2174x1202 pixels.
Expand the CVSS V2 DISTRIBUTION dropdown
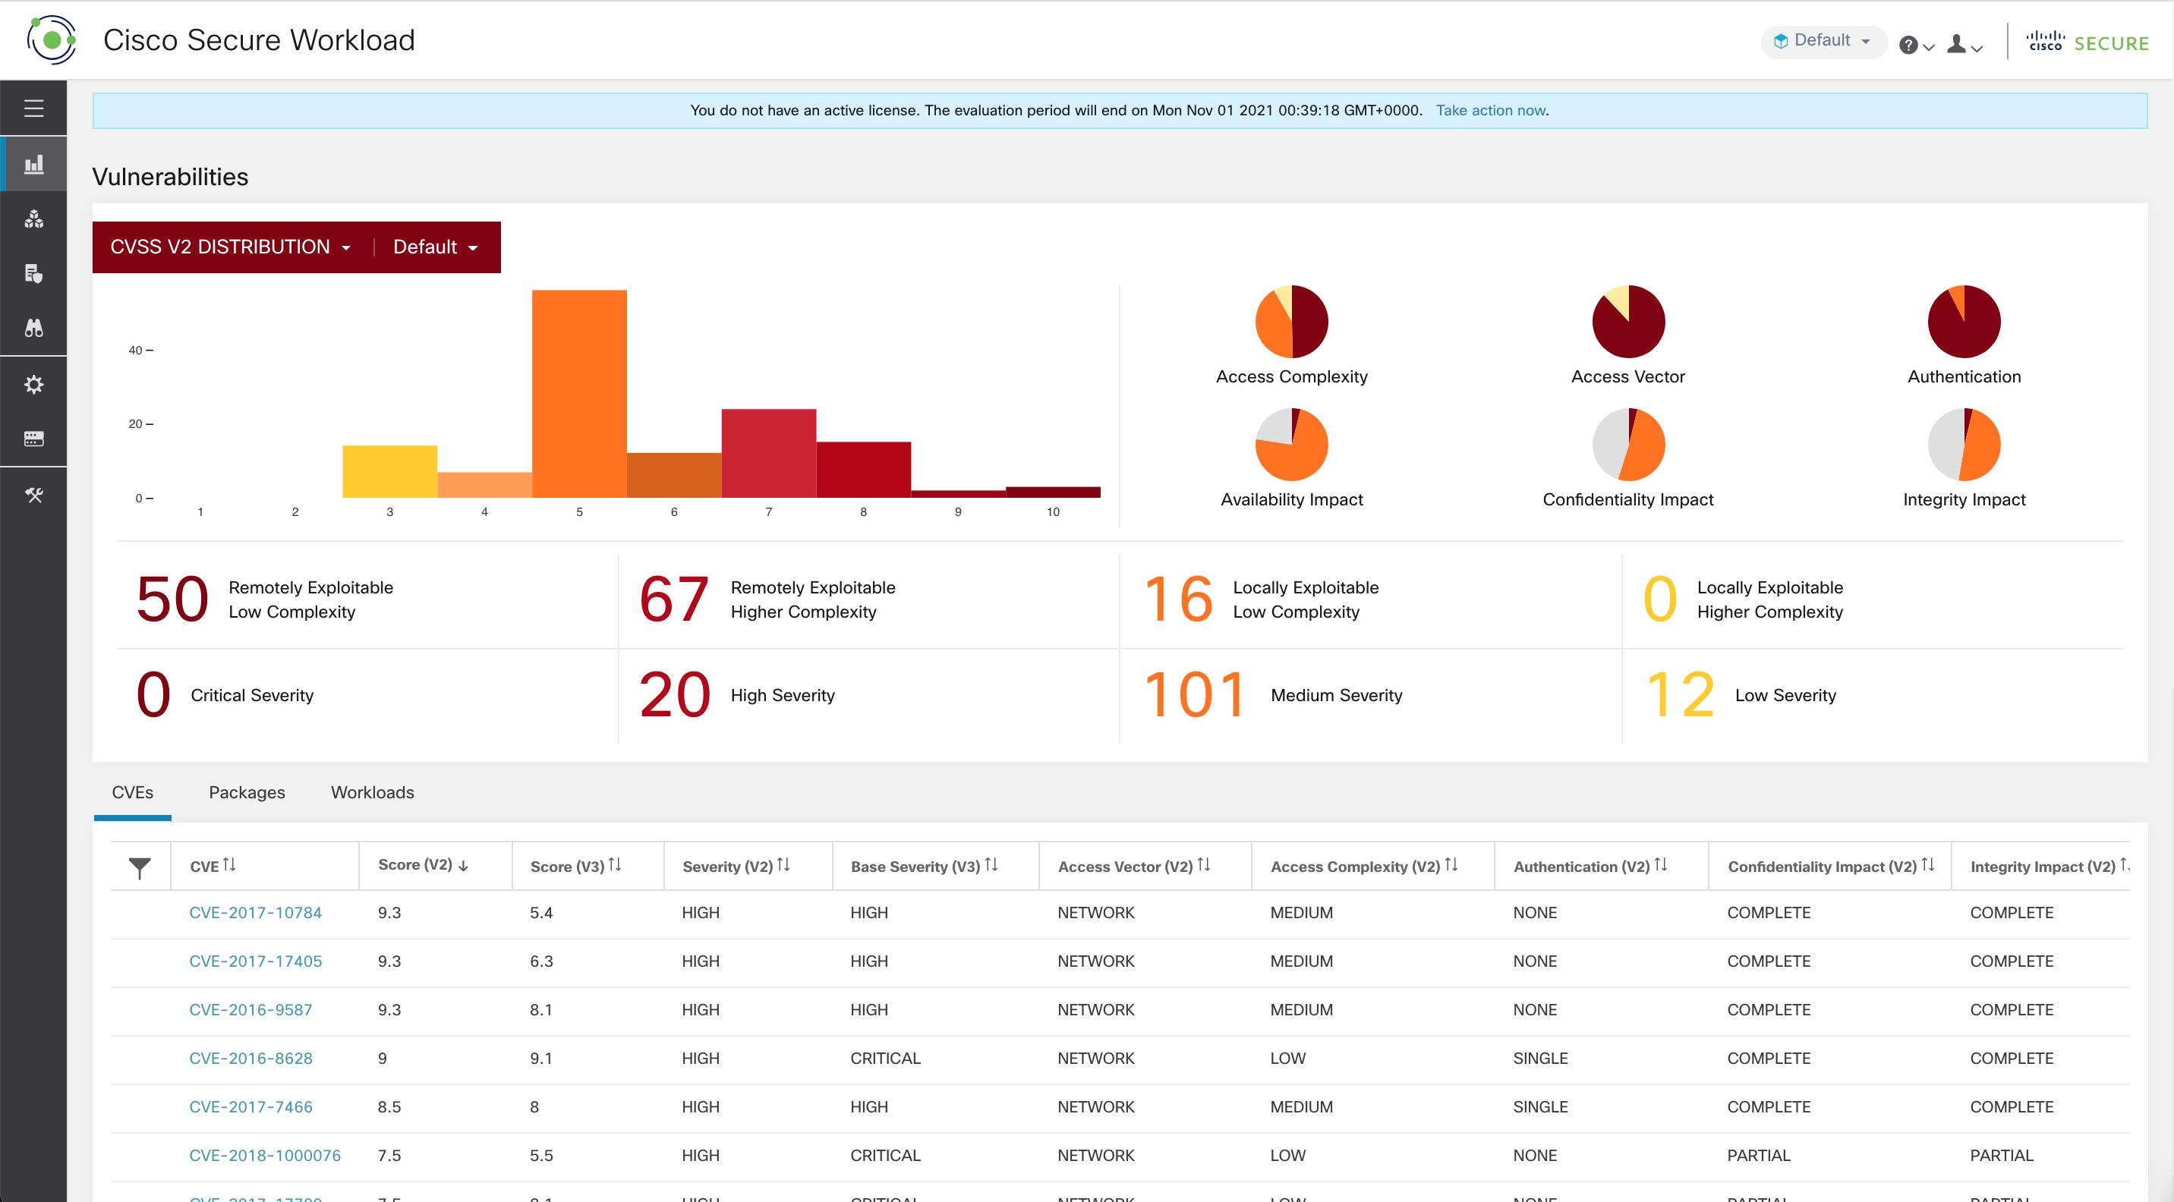pyautogui.click(x=231, y=247)
